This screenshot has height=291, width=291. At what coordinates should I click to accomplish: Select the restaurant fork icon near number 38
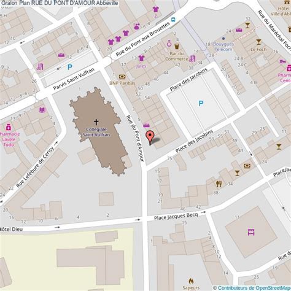click(219, 184)
